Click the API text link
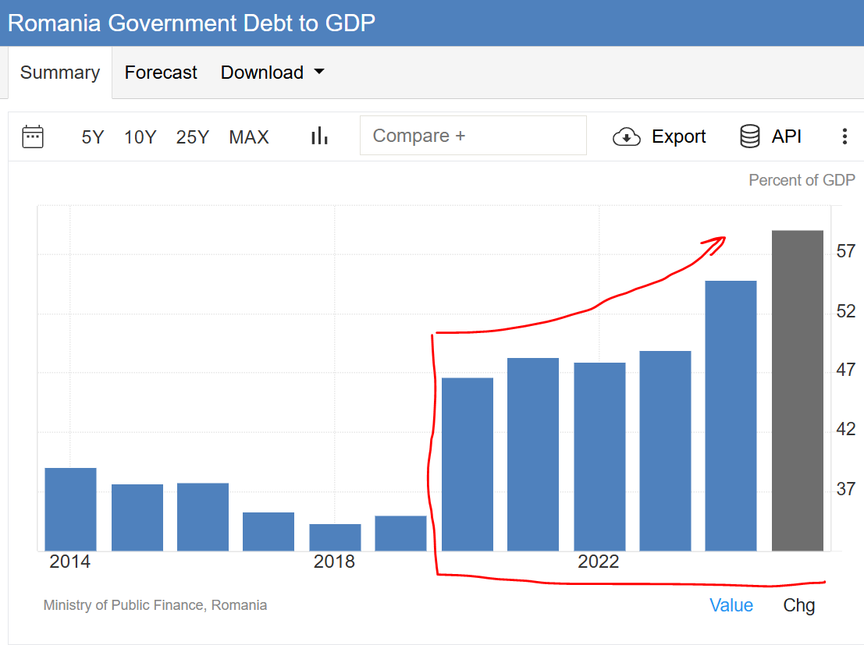 coord(787,136)
